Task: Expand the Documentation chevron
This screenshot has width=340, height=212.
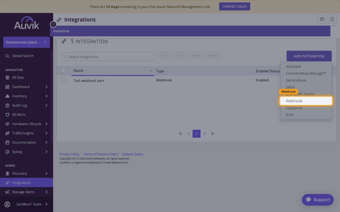Action: [x=46, y=143]
